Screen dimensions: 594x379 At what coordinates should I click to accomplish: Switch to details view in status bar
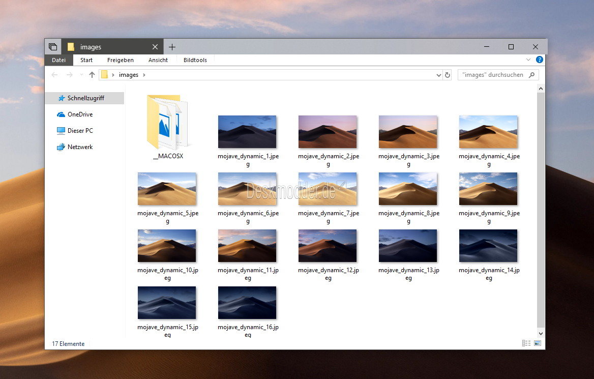click(526, 343)
